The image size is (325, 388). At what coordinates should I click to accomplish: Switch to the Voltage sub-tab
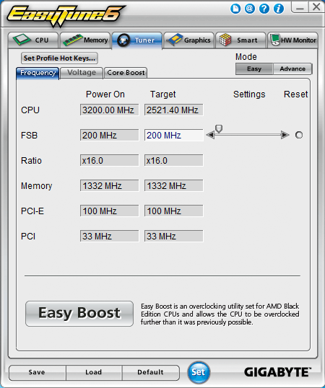pyautogui.click(x=82, y=73)
